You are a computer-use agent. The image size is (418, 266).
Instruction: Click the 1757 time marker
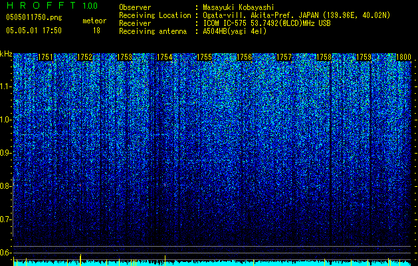[x=284, y=57]
